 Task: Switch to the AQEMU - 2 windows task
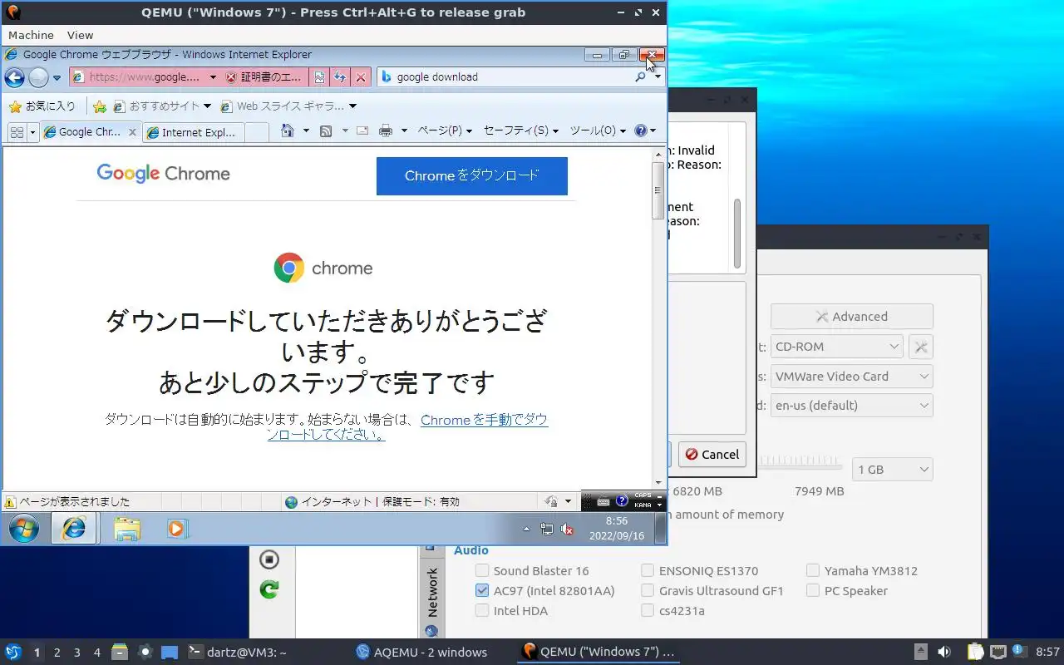[421, 653]
